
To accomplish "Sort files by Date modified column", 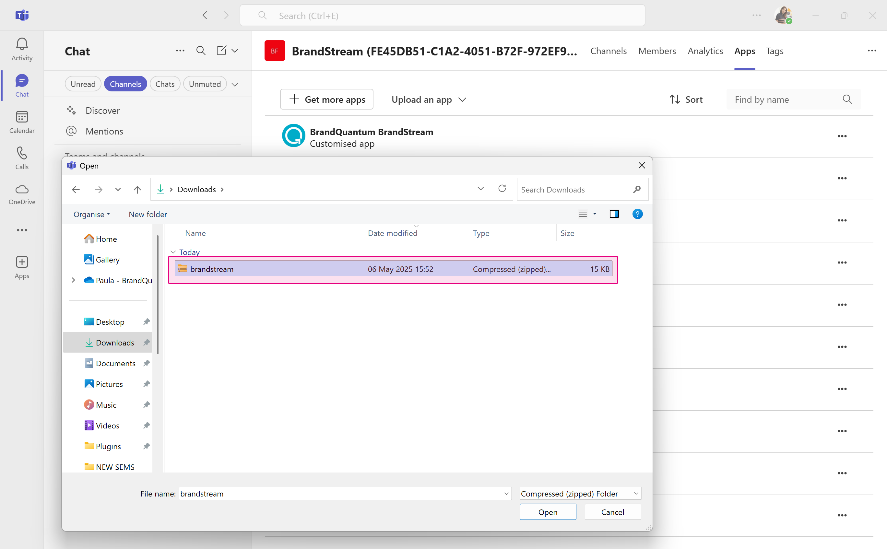I will pyautogui.click(x=392, y=233).
